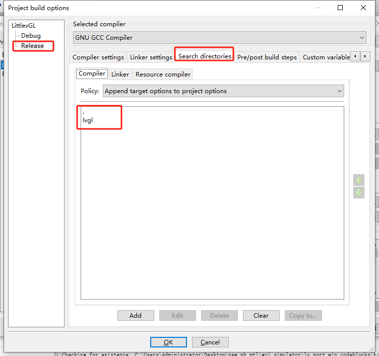Select the LittlevGL project node
This screenshot has height=356, width=379.
coord(24,26)
